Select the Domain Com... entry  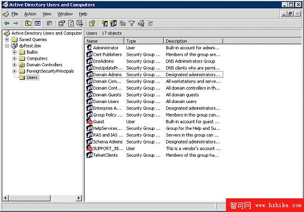(107, 82)
